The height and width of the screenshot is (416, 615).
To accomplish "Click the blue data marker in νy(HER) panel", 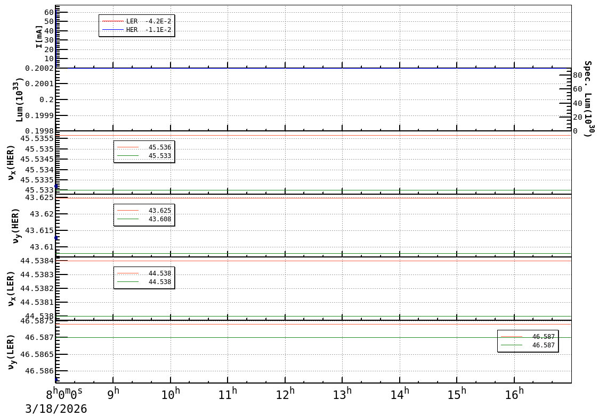I will pyautogui.click(x=56, y=238).
